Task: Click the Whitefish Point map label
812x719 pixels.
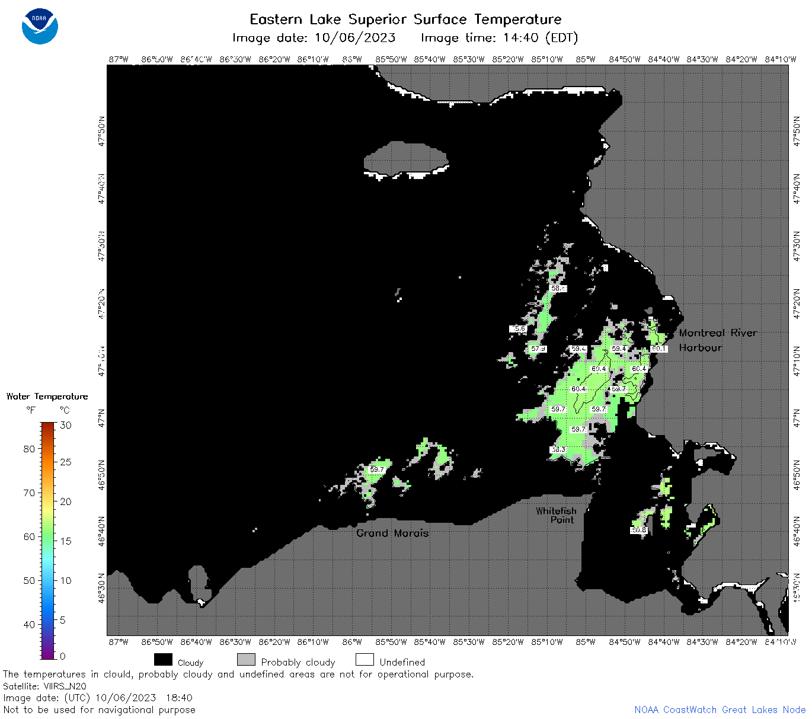Action: [x=555, y=515]
